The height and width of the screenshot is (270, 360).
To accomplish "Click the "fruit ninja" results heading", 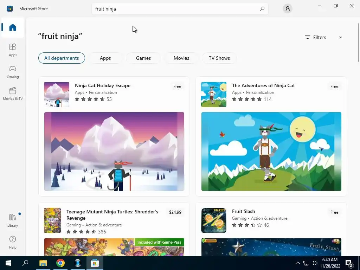I will pos(60,36).
